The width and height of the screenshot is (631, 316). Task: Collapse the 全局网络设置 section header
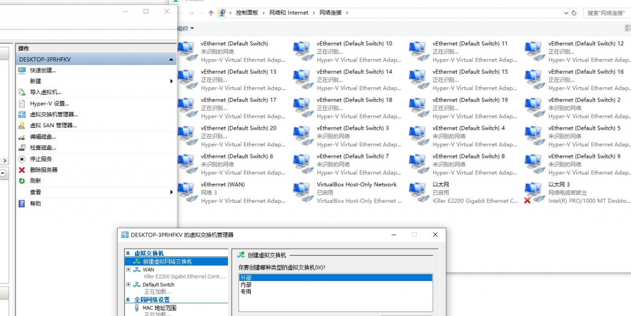(x=128, y=299)
